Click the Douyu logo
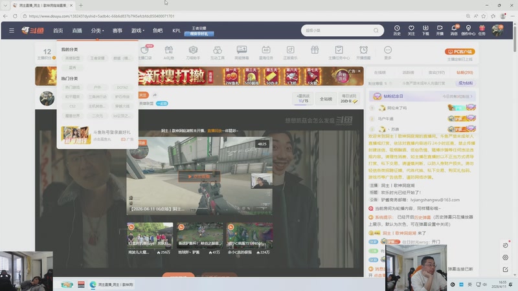The width and height of the screenshot is (518, 291). tap(33, 30)
